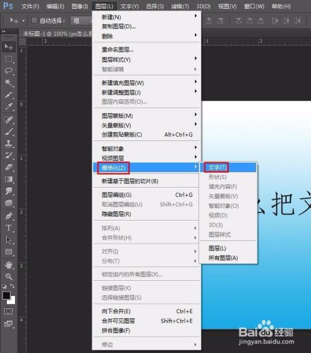Change screen mode icon in toolbox

coord(8,324)
